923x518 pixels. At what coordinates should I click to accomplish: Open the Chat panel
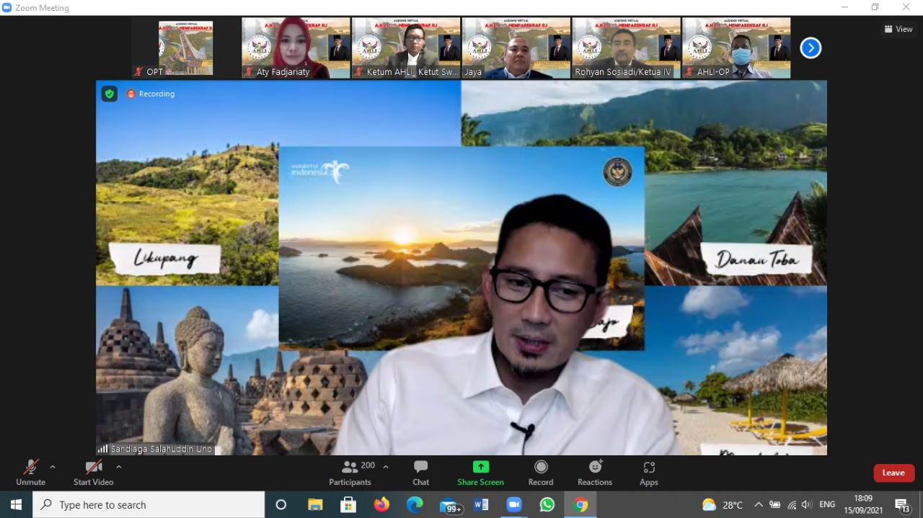pos(421,473)
